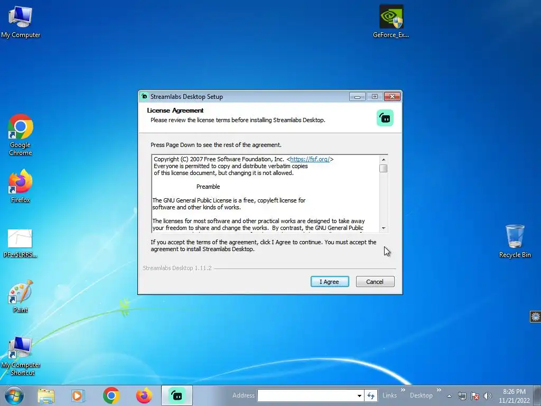541x406 pixels.
Task: Launch Chrome from the taskbar
Action: [111, 395]
